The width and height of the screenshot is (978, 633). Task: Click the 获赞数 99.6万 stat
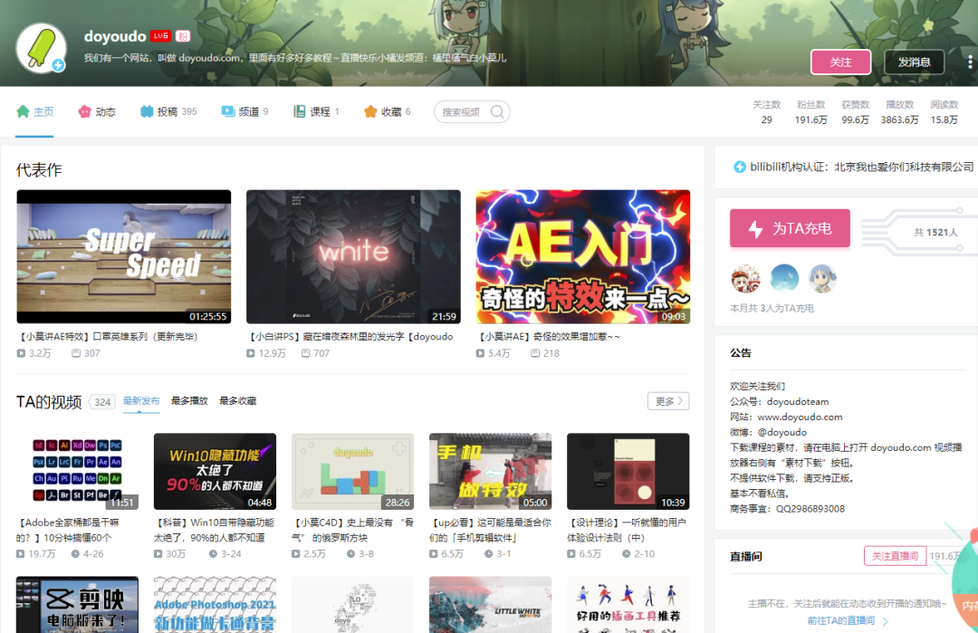(x=855, y=112)
